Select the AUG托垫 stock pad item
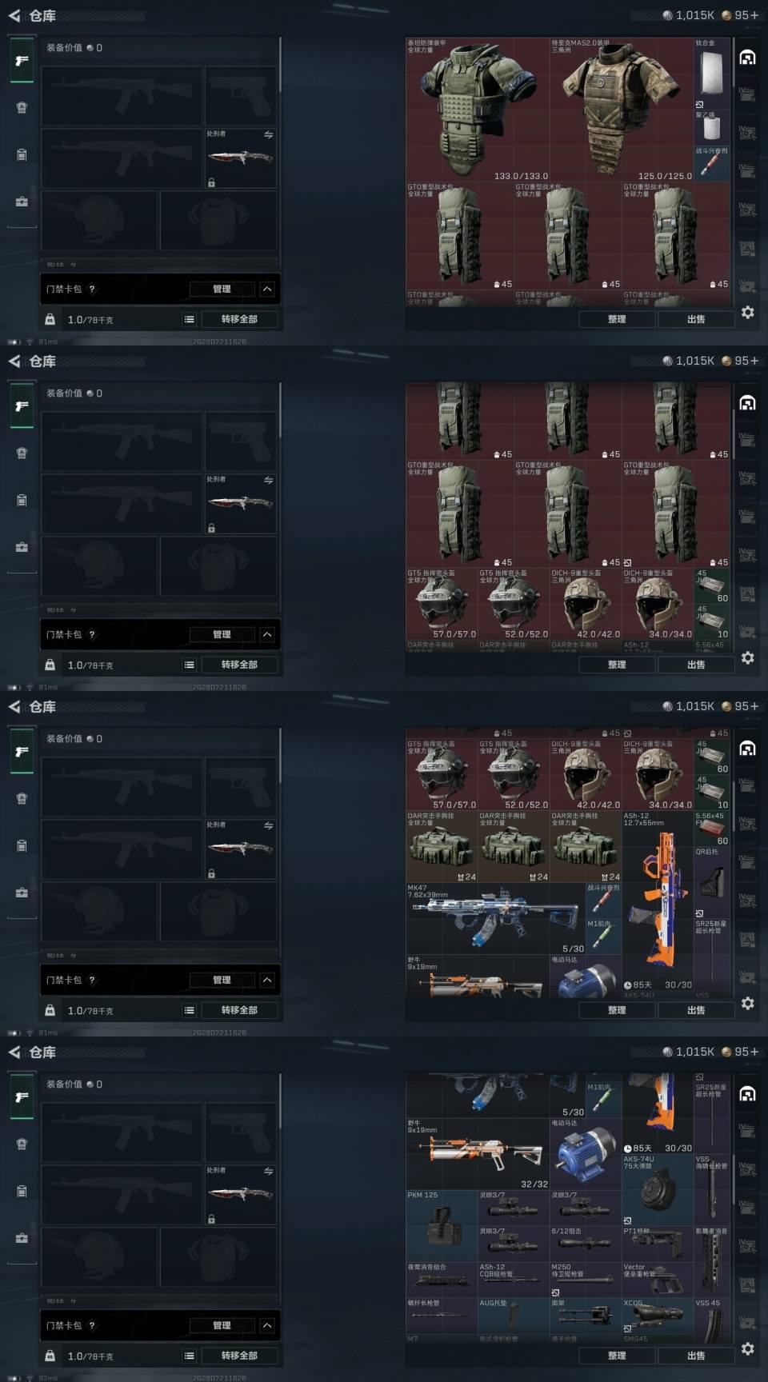Image resolution: width=768 pixels, height=1382 pixels. coord(514,1316)
